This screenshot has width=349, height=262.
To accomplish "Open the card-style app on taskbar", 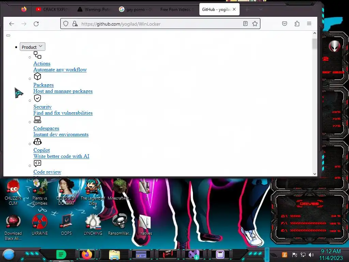I will click(141, 254).
